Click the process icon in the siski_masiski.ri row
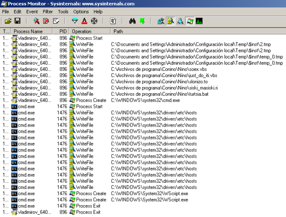The width and height of the screenshot is (286, 217). tap(14, 88)
